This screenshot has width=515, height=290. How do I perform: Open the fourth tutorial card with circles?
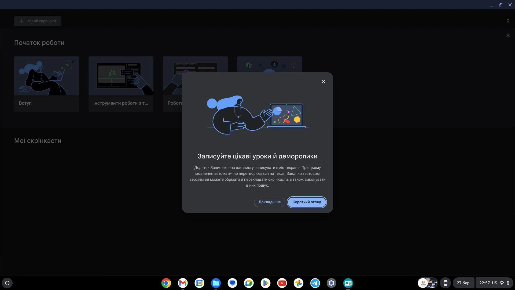click(270, 64)
